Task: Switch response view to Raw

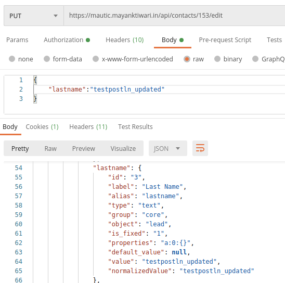Action: (x=50, y=148)
